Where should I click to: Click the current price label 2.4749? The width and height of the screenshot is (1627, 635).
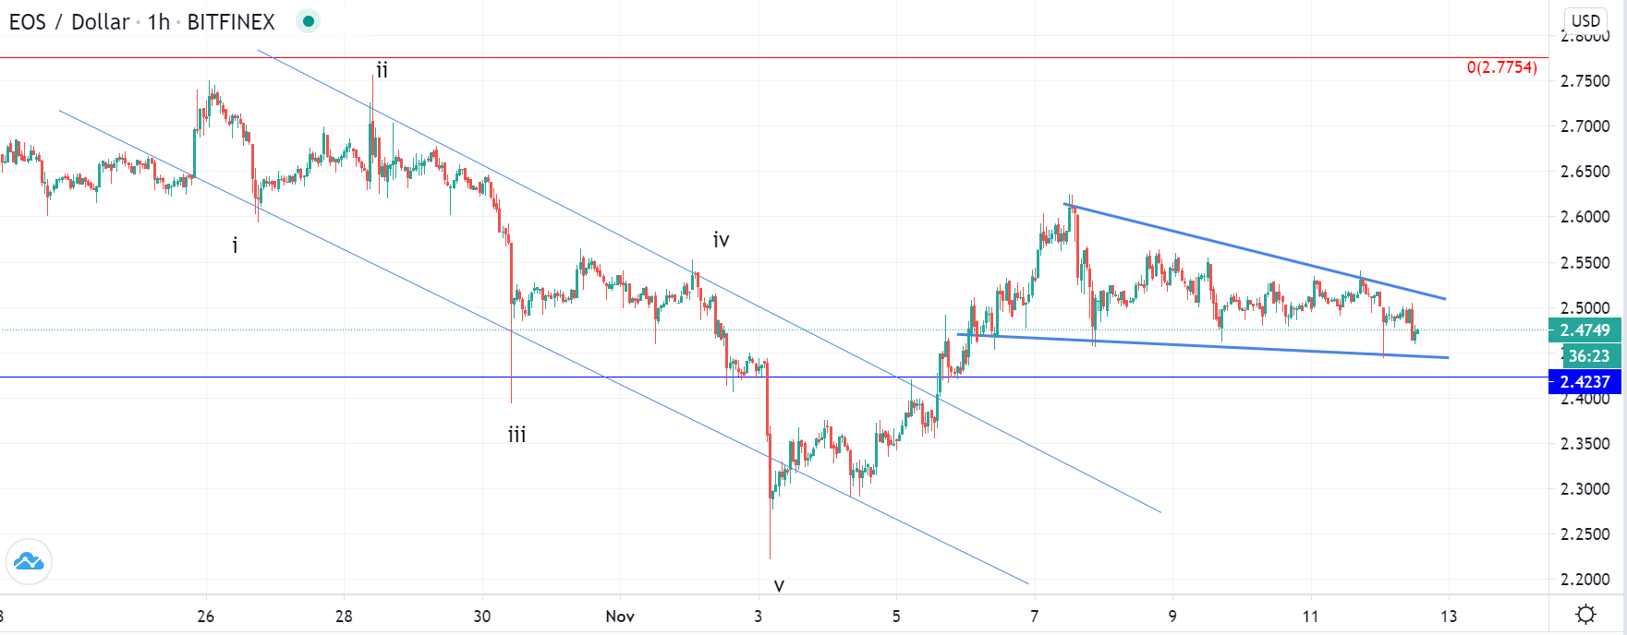tap(1585, 330)
